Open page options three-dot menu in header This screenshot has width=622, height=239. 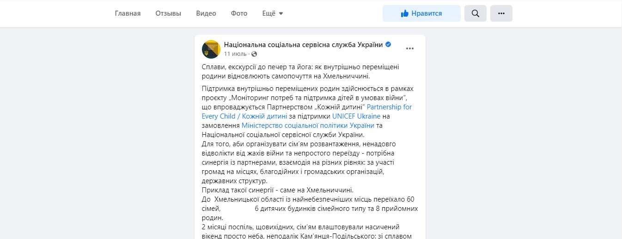(501, 13)
